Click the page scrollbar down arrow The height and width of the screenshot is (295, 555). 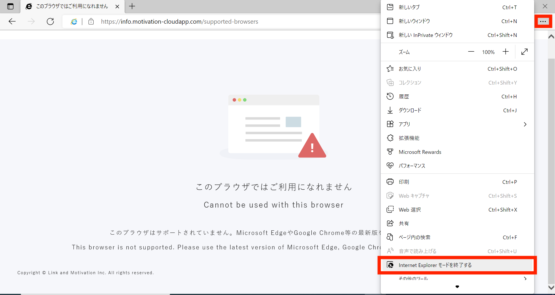pyautogui.click(x=551, y=287)
